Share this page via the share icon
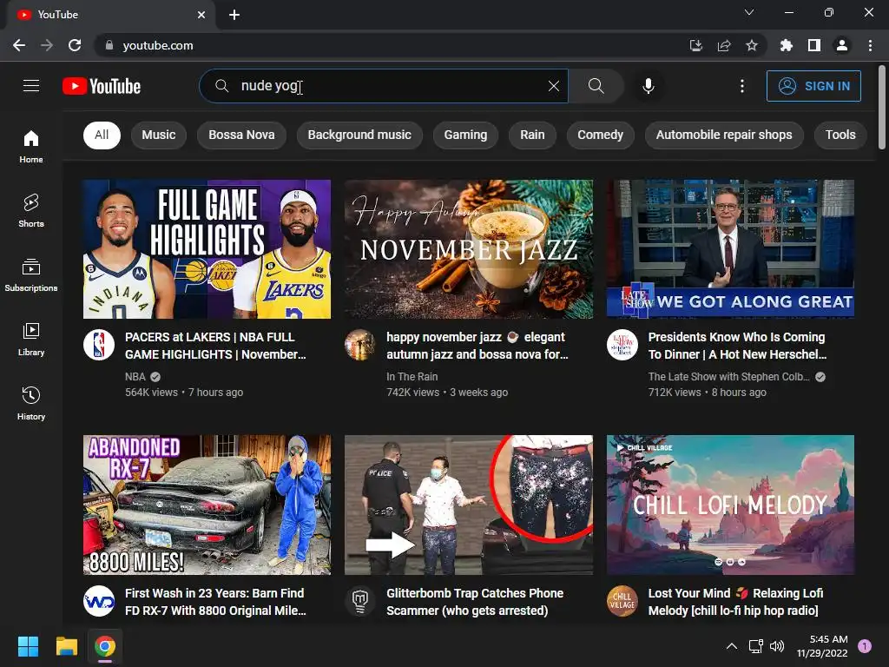Viewport: 889px width, 667px height. pyautogui.click(x=723, y=45)
